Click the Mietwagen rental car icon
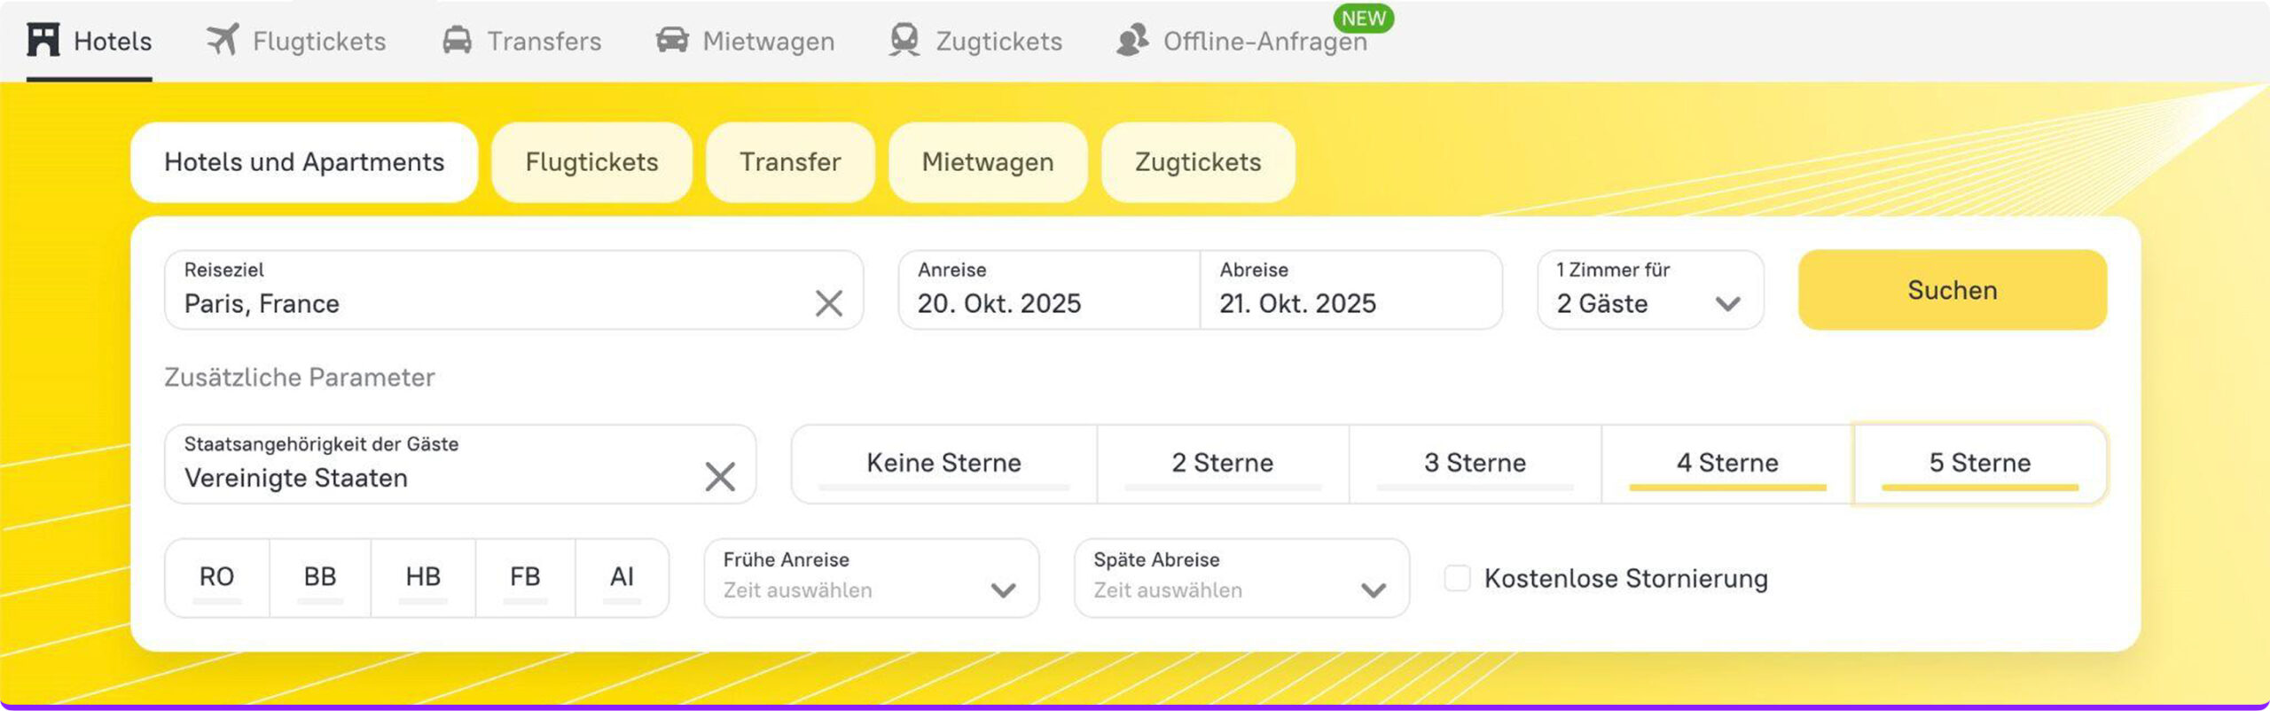 pyautogui.click(x=672, y=40)
